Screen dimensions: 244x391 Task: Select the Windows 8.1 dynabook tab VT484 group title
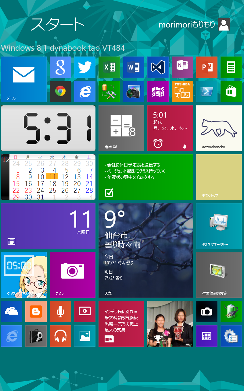coord(63,48)
